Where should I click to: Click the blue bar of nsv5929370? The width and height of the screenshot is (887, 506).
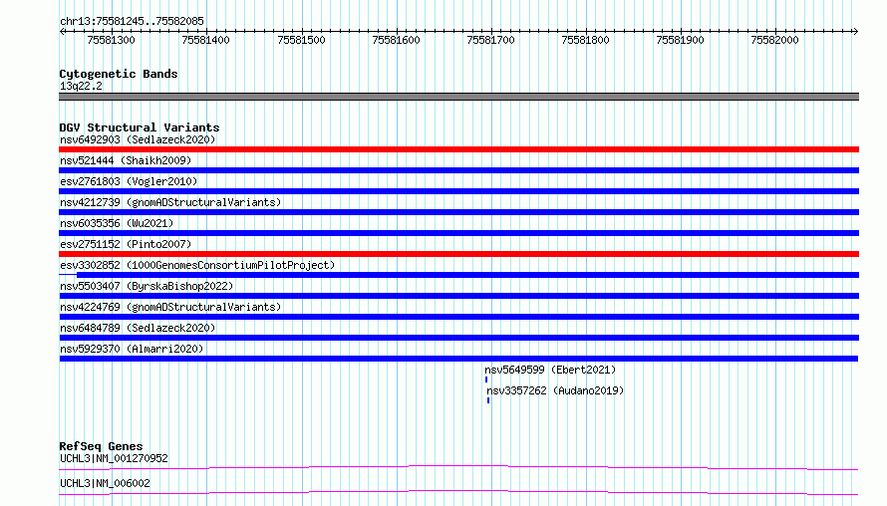click(458, 359)
